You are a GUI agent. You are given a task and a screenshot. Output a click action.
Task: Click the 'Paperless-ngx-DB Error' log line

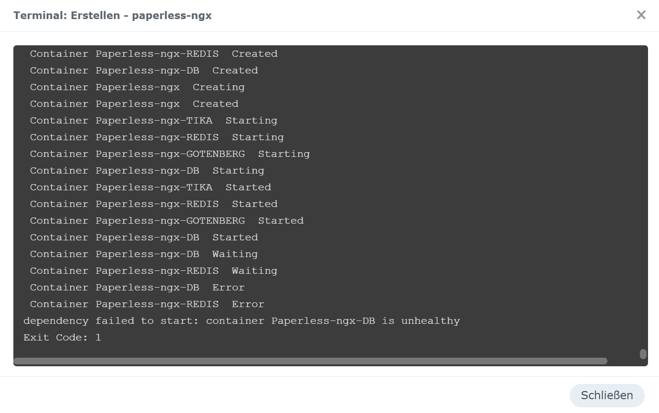click(x=137, y=288)
